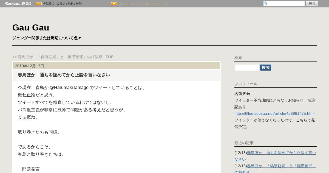Open the Gau Gau blog title

tap(31, 27)
